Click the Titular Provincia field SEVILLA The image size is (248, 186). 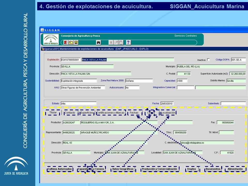point(76,153)
